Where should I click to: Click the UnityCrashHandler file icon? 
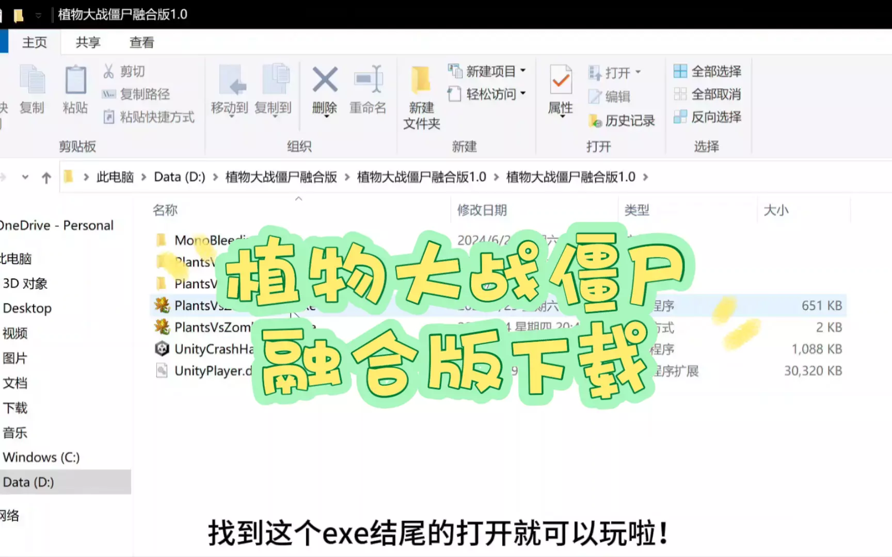[162, 349]
